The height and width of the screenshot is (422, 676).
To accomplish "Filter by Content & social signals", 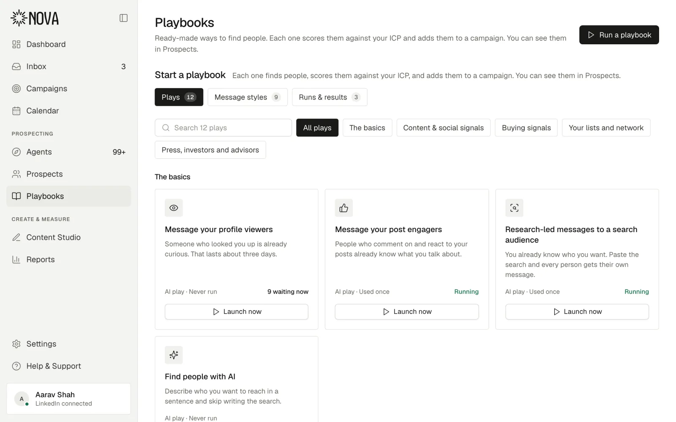I will click(443, 128).
